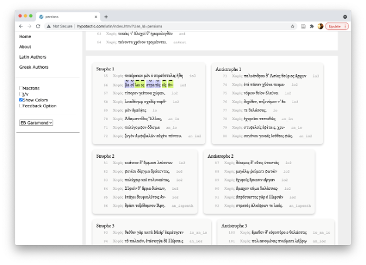Open Latin Authors page
The image size is (366, 265).
coord(33,57)
